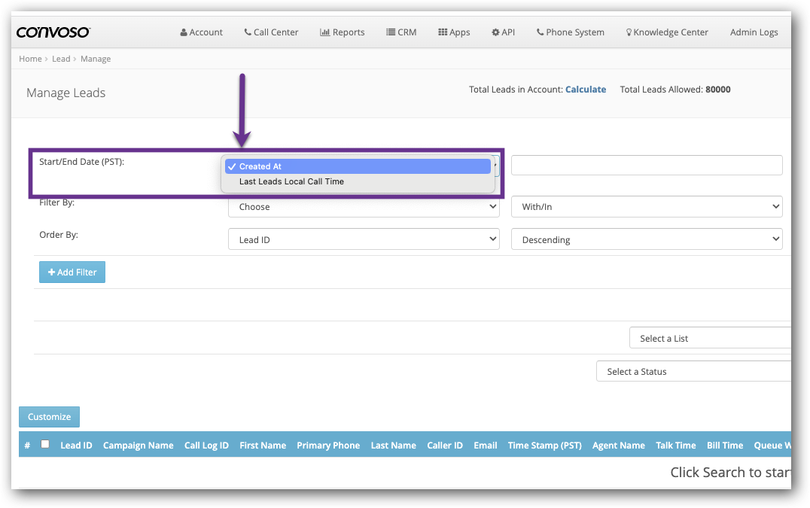Click the Knowledge Center lightbulb icon

(629, 32)
